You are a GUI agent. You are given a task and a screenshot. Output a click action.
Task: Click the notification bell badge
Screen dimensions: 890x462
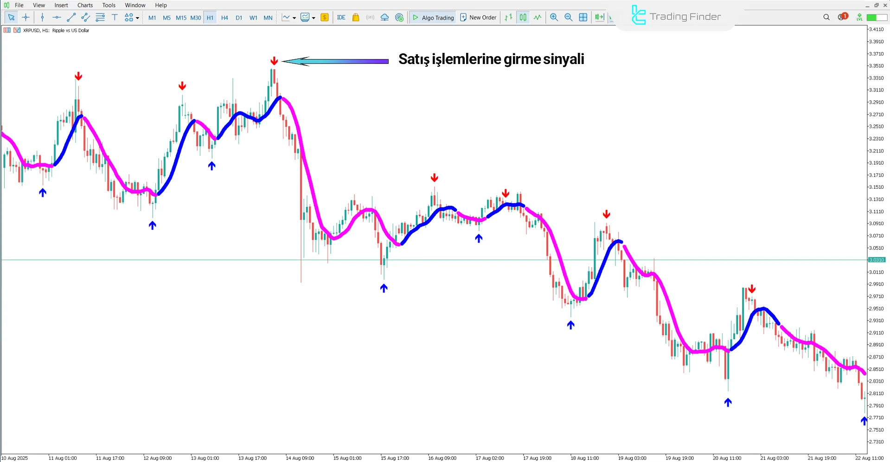843,16
